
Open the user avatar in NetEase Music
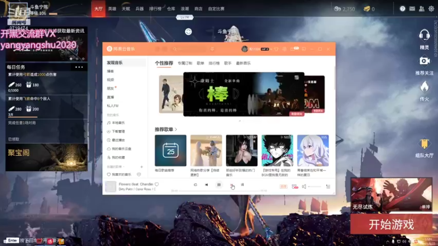(244, 49)
